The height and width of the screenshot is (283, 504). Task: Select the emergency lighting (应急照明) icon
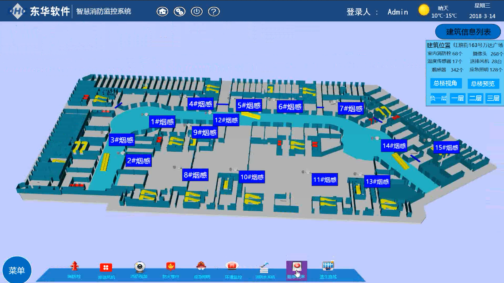coord(202,269)
